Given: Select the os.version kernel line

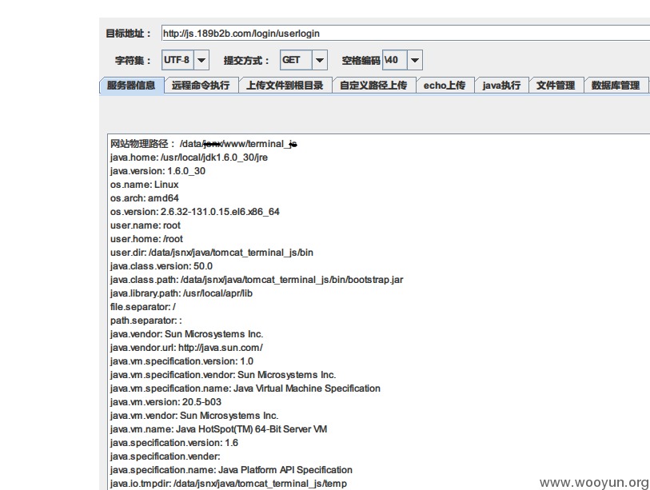Looking at the screenshot, I should point(195,212).
